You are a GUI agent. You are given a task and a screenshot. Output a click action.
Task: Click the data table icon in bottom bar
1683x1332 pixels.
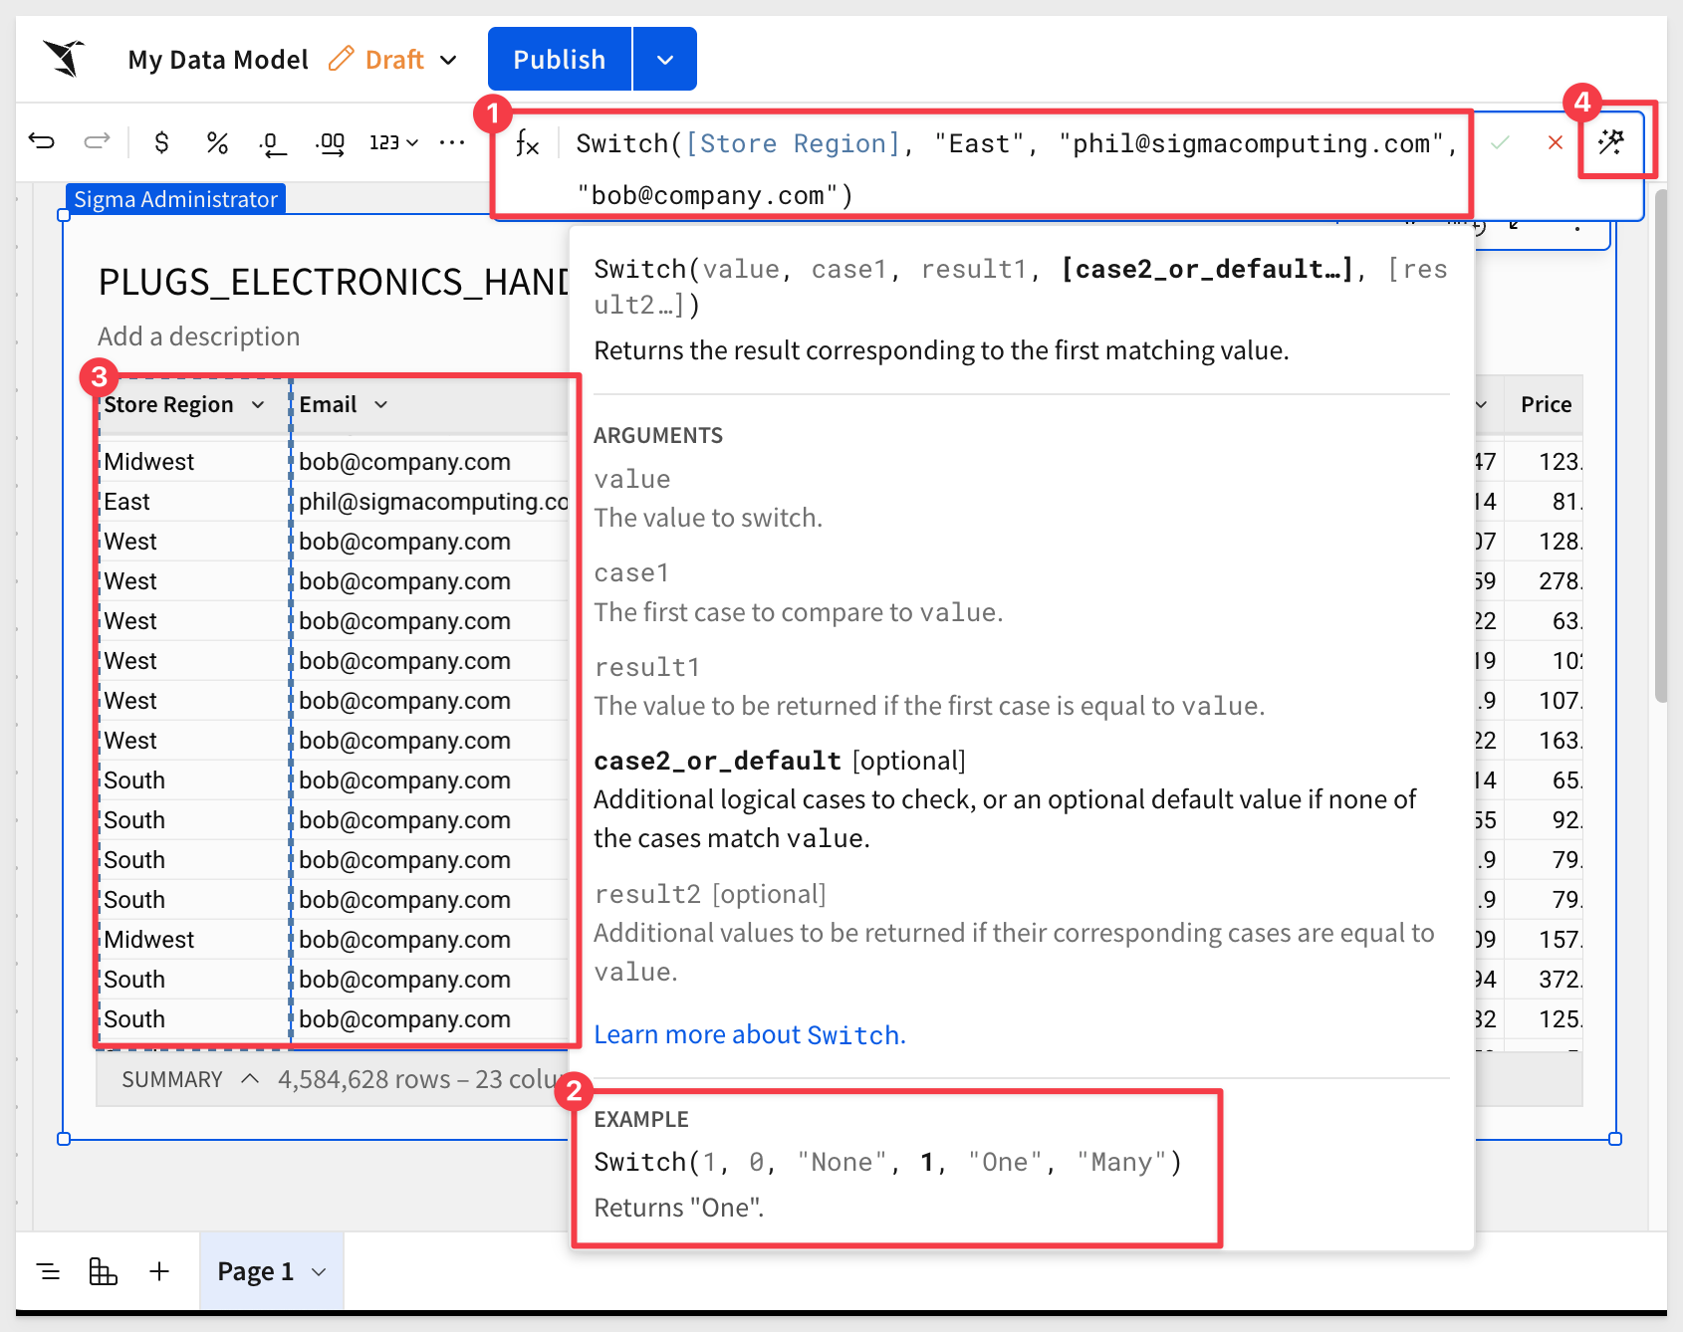[104, 1271]
